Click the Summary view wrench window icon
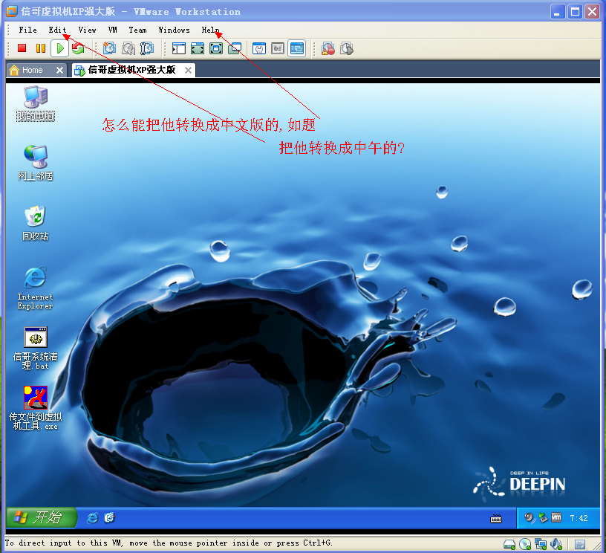The width and height of the screenshot is (606, 553). (x=259, y=48)
